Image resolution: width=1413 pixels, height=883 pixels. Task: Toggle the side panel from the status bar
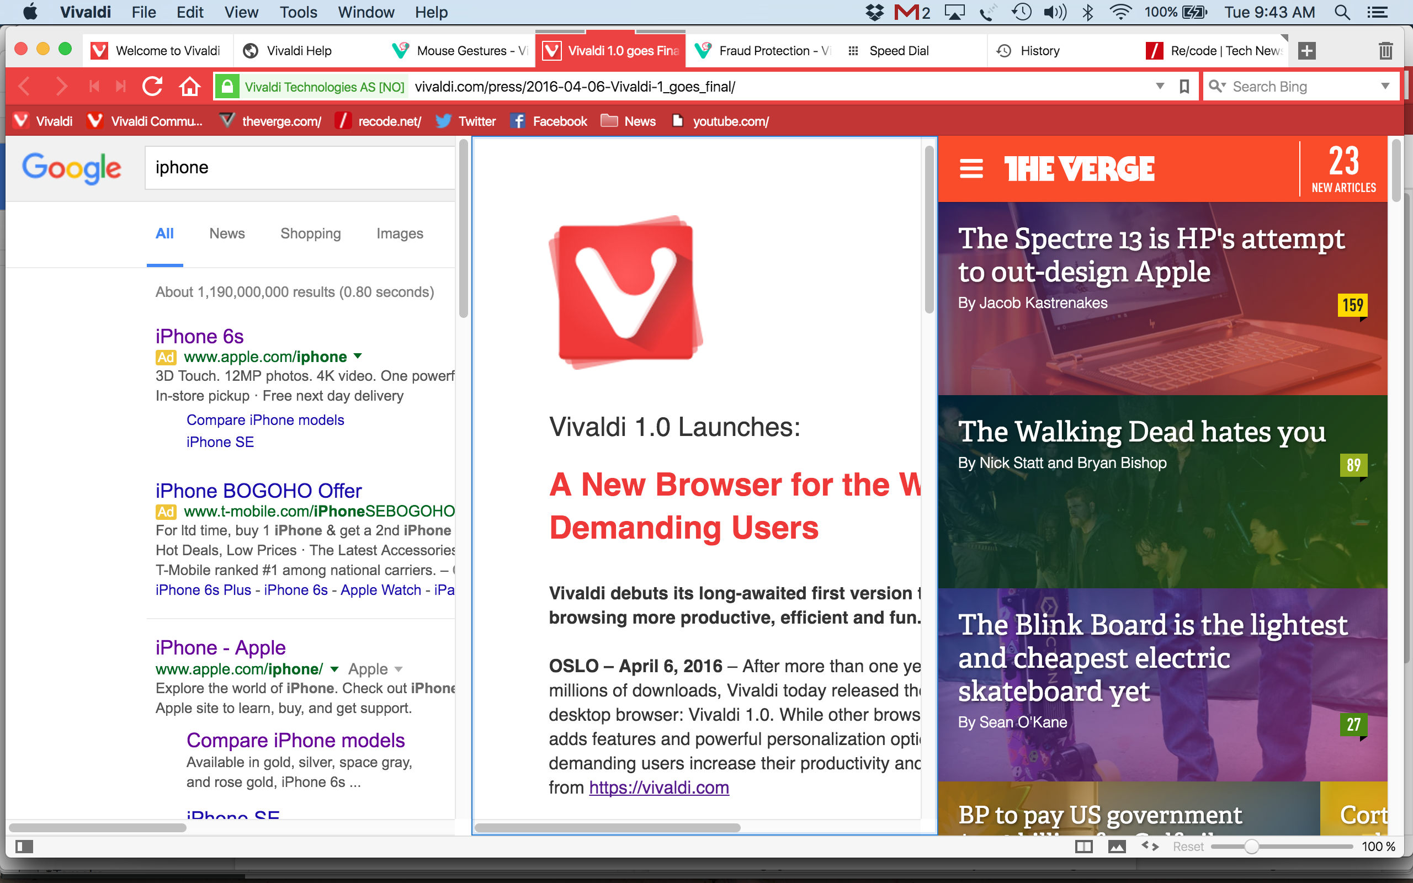pos(24,846)
